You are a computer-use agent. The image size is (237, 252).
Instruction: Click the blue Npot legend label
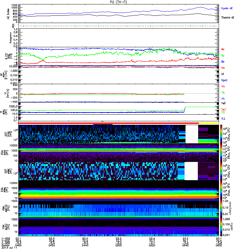click(x=224, y=80)
